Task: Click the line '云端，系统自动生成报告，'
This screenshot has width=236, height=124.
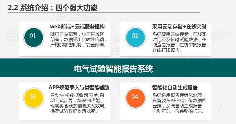Action: point(179,106)
